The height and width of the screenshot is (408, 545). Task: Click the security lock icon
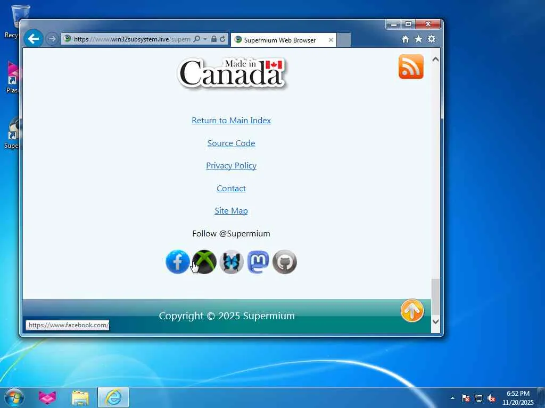pyautogui.click(x=214, y=39)
